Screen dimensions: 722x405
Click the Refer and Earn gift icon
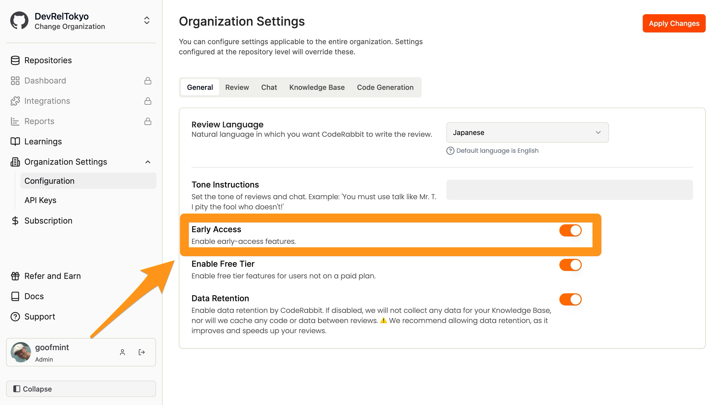(x=15, y=276)
